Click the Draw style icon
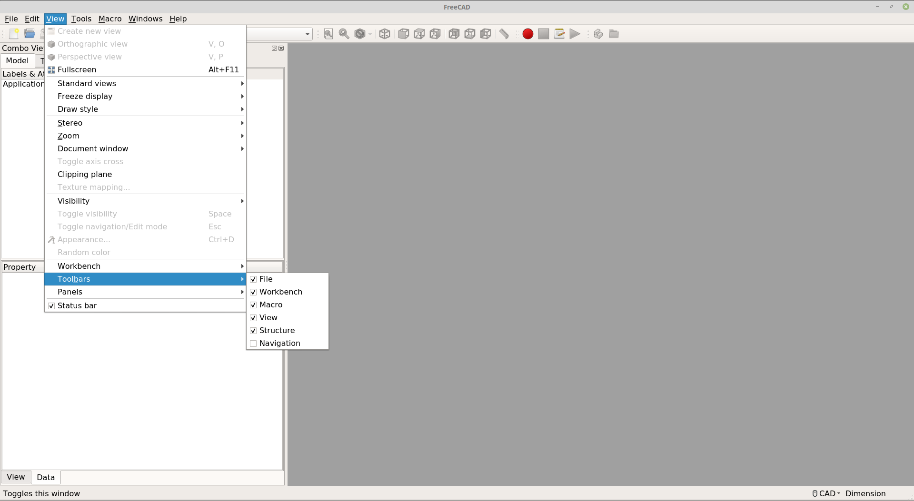The width and height of the screenshot is (914, 501). tap(360, 34)
